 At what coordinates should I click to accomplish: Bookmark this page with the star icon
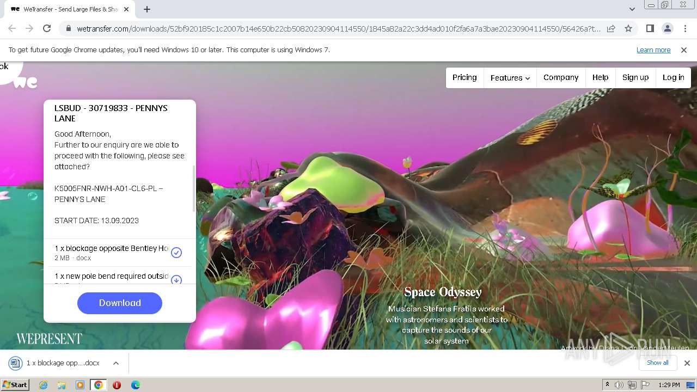[628, 28]
